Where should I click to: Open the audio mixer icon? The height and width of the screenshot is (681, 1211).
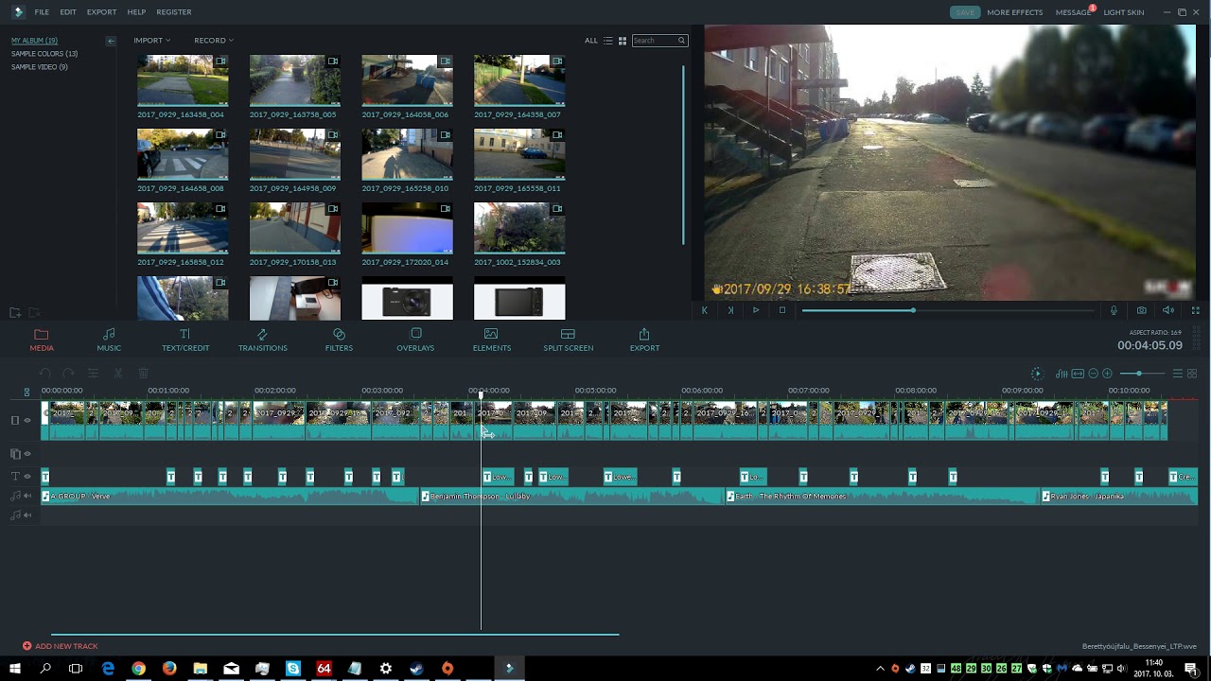(x=1062, y=374)
